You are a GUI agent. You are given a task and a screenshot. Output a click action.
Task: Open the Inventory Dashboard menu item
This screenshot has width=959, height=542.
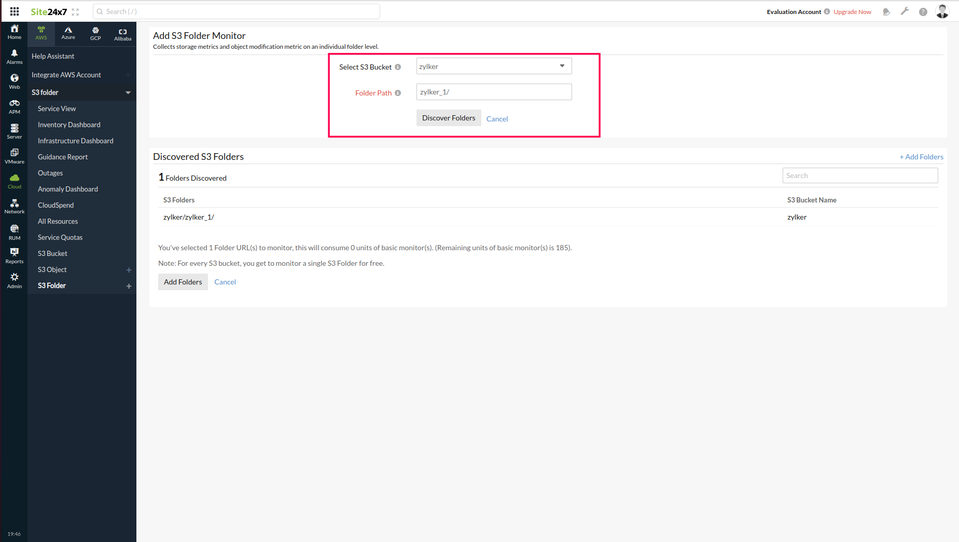click(x=69, y=125)
